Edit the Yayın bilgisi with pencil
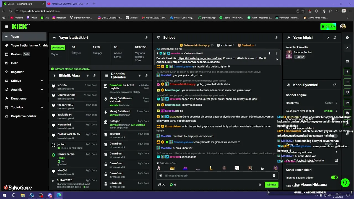 click(328, 38)
